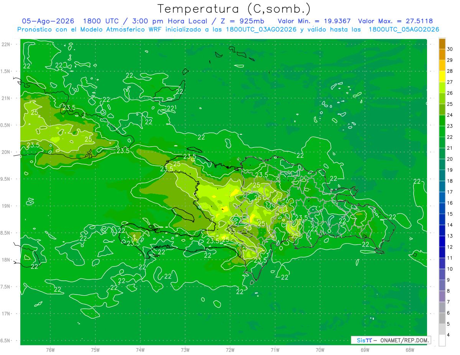Image resolution: width=460 pixels, height=355 pixels.
Task: Click the '21N' latitude axis label
Action: tap(7, 98)
